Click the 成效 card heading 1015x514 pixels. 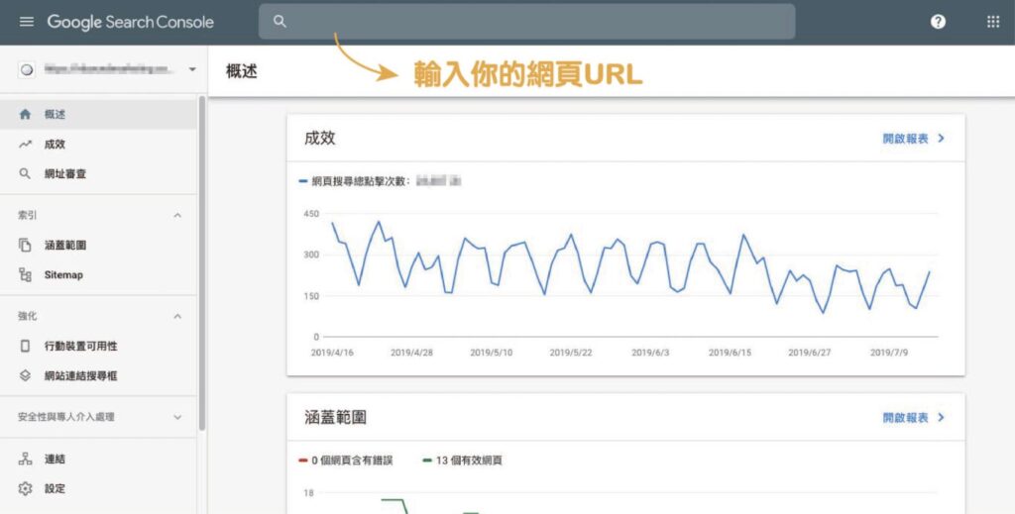(320, 139)
